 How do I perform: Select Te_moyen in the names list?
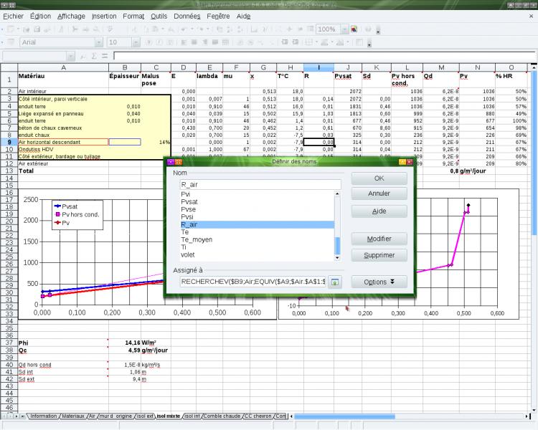point(257,239)
